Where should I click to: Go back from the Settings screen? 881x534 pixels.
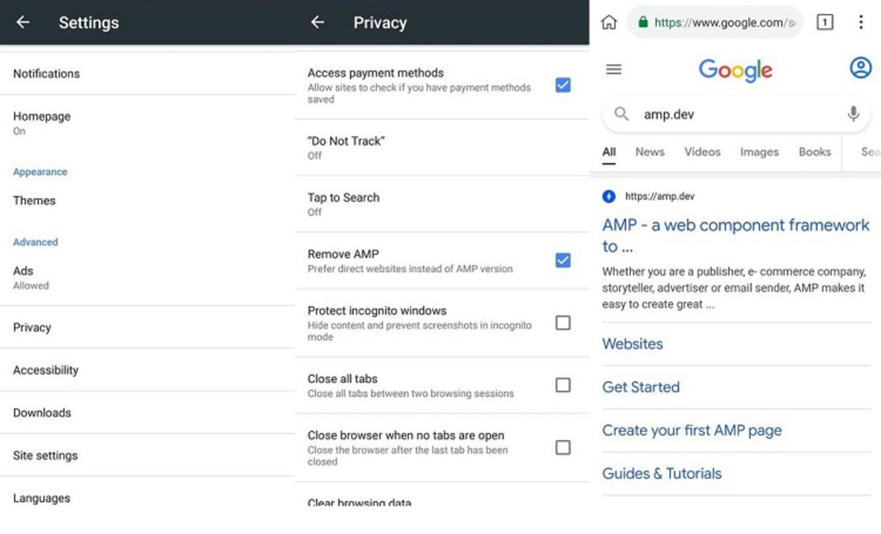click(x=22, y=22)
